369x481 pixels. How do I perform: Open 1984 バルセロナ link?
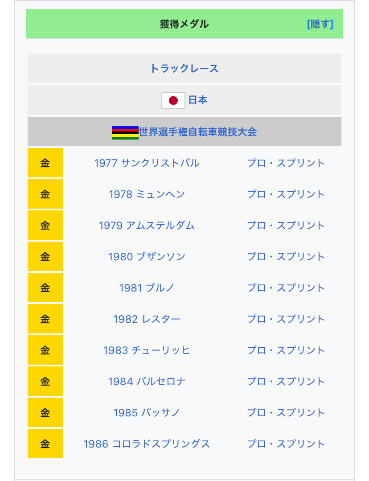pyautogui.click(x=147, y=381)
